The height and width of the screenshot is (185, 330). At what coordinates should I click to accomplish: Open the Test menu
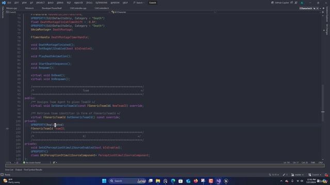click(69, 3)
